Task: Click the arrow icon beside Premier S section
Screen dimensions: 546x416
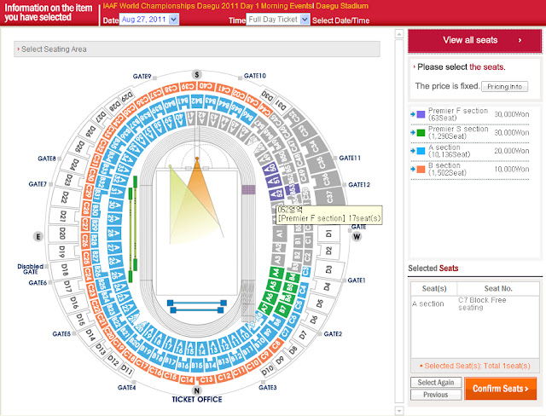Action: (413, 132)
